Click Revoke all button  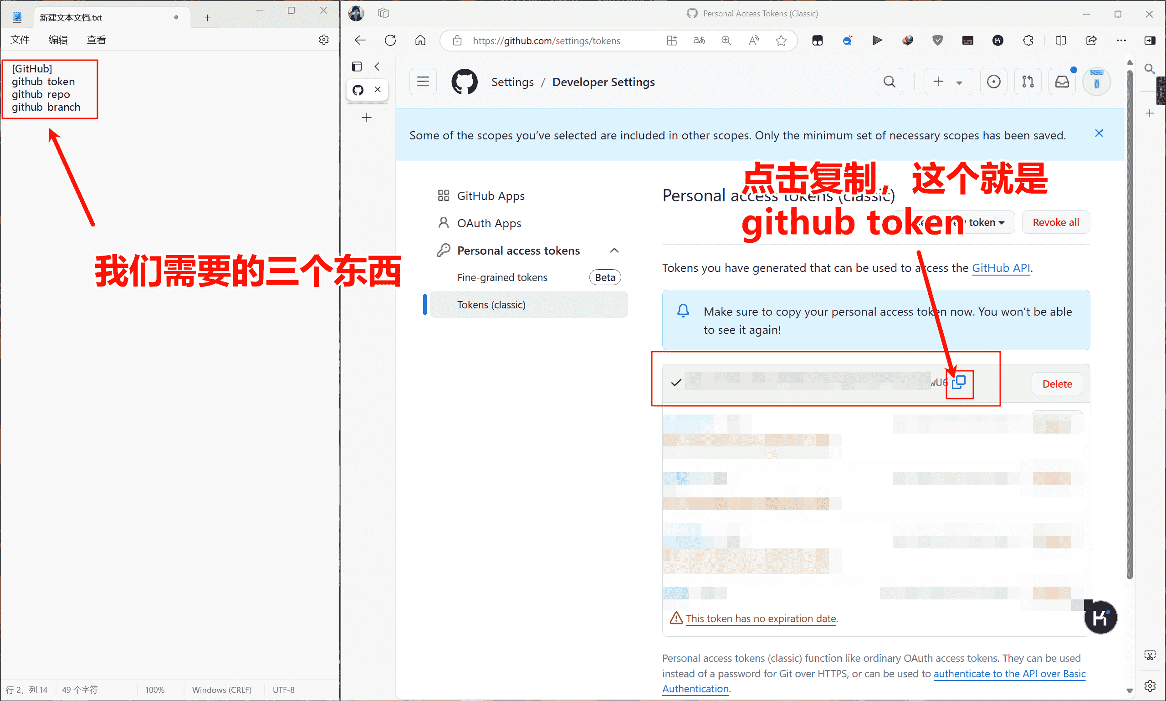click(1055, 222)
